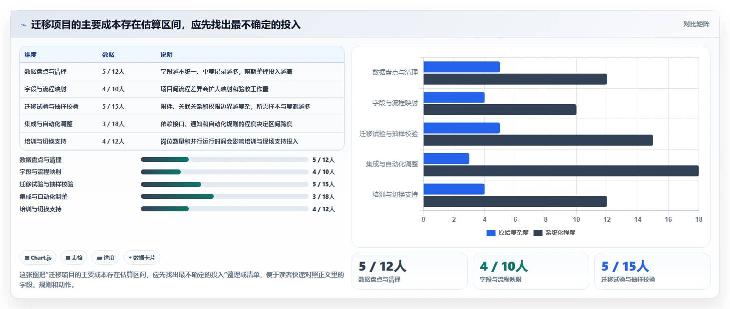730x309 pixels.
Task: Click the 18 tick on the chart axis
Action: (699, 219)
